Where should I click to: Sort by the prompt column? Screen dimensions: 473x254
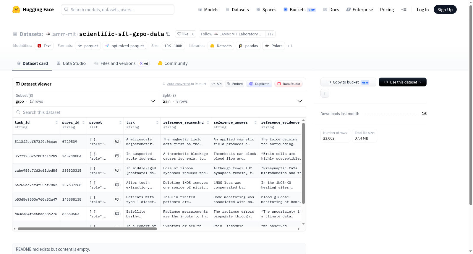[x=120, y=122]
